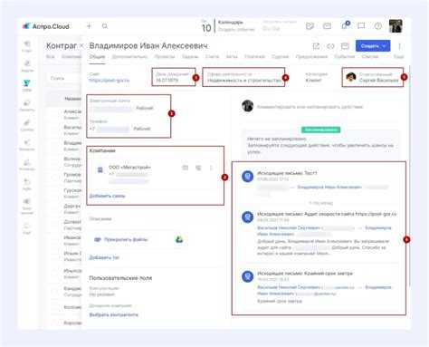Switch to the Общие tab
This screenshot has height=347, width=429.
97,57
